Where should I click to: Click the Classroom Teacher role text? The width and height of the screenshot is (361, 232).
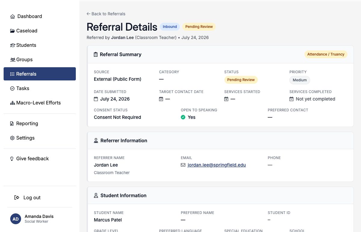click(x=112, y=173)
